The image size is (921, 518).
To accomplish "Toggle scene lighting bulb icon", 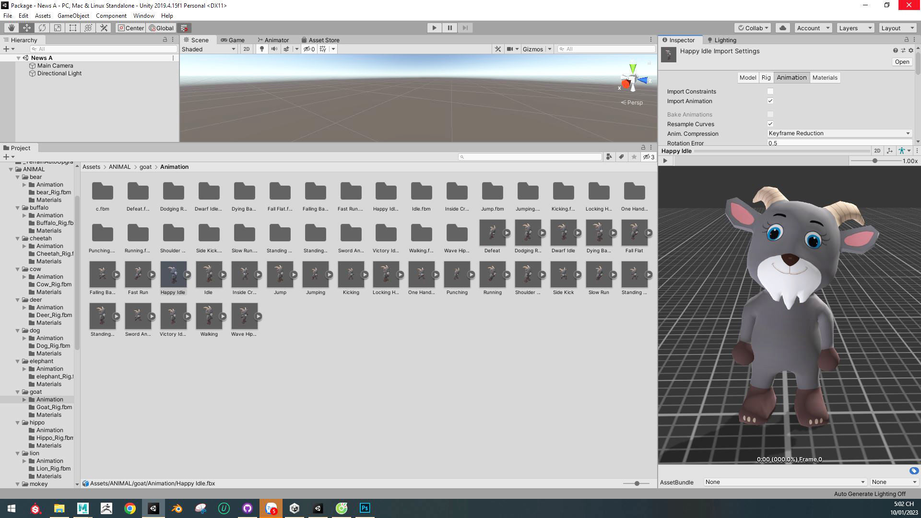I will pos(261,49).
